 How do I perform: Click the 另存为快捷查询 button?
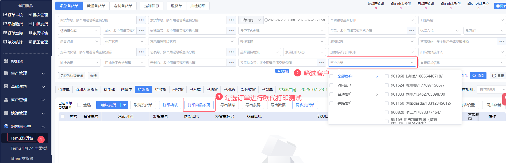(72, 76)
